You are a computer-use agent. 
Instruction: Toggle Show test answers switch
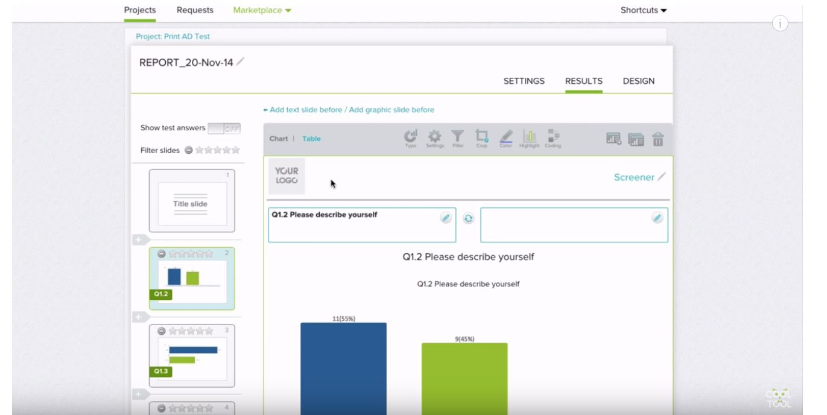coord(224,128)
